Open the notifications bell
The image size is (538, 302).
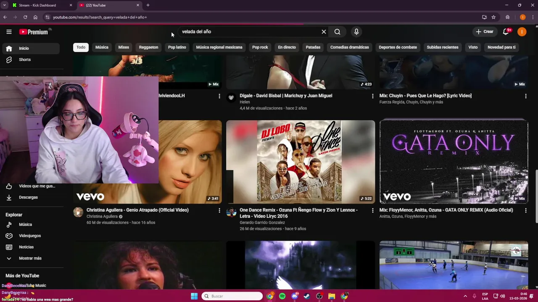(506, 31)
